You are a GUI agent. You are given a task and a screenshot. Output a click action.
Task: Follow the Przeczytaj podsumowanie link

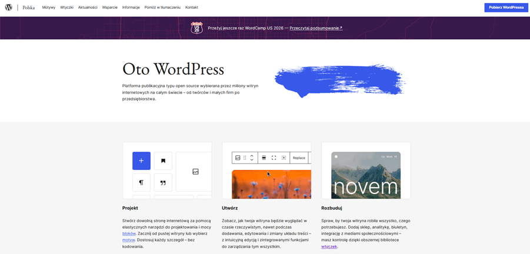coord(316,28)
